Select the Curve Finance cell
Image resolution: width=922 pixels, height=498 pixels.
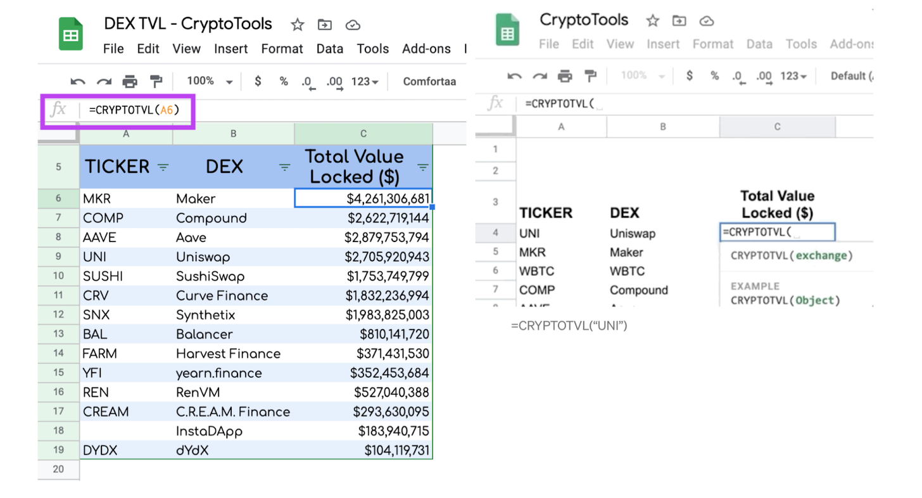pos(234,295)
